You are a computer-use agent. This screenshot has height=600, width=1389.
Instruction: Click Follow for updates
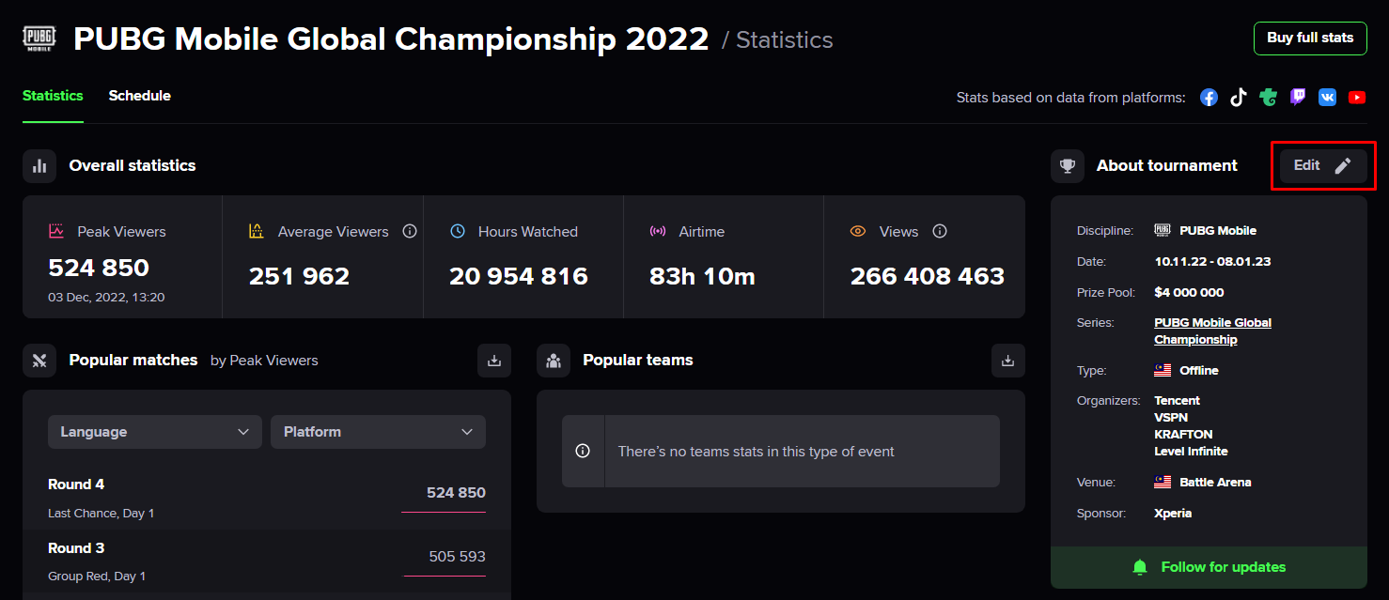[1209, 567]
